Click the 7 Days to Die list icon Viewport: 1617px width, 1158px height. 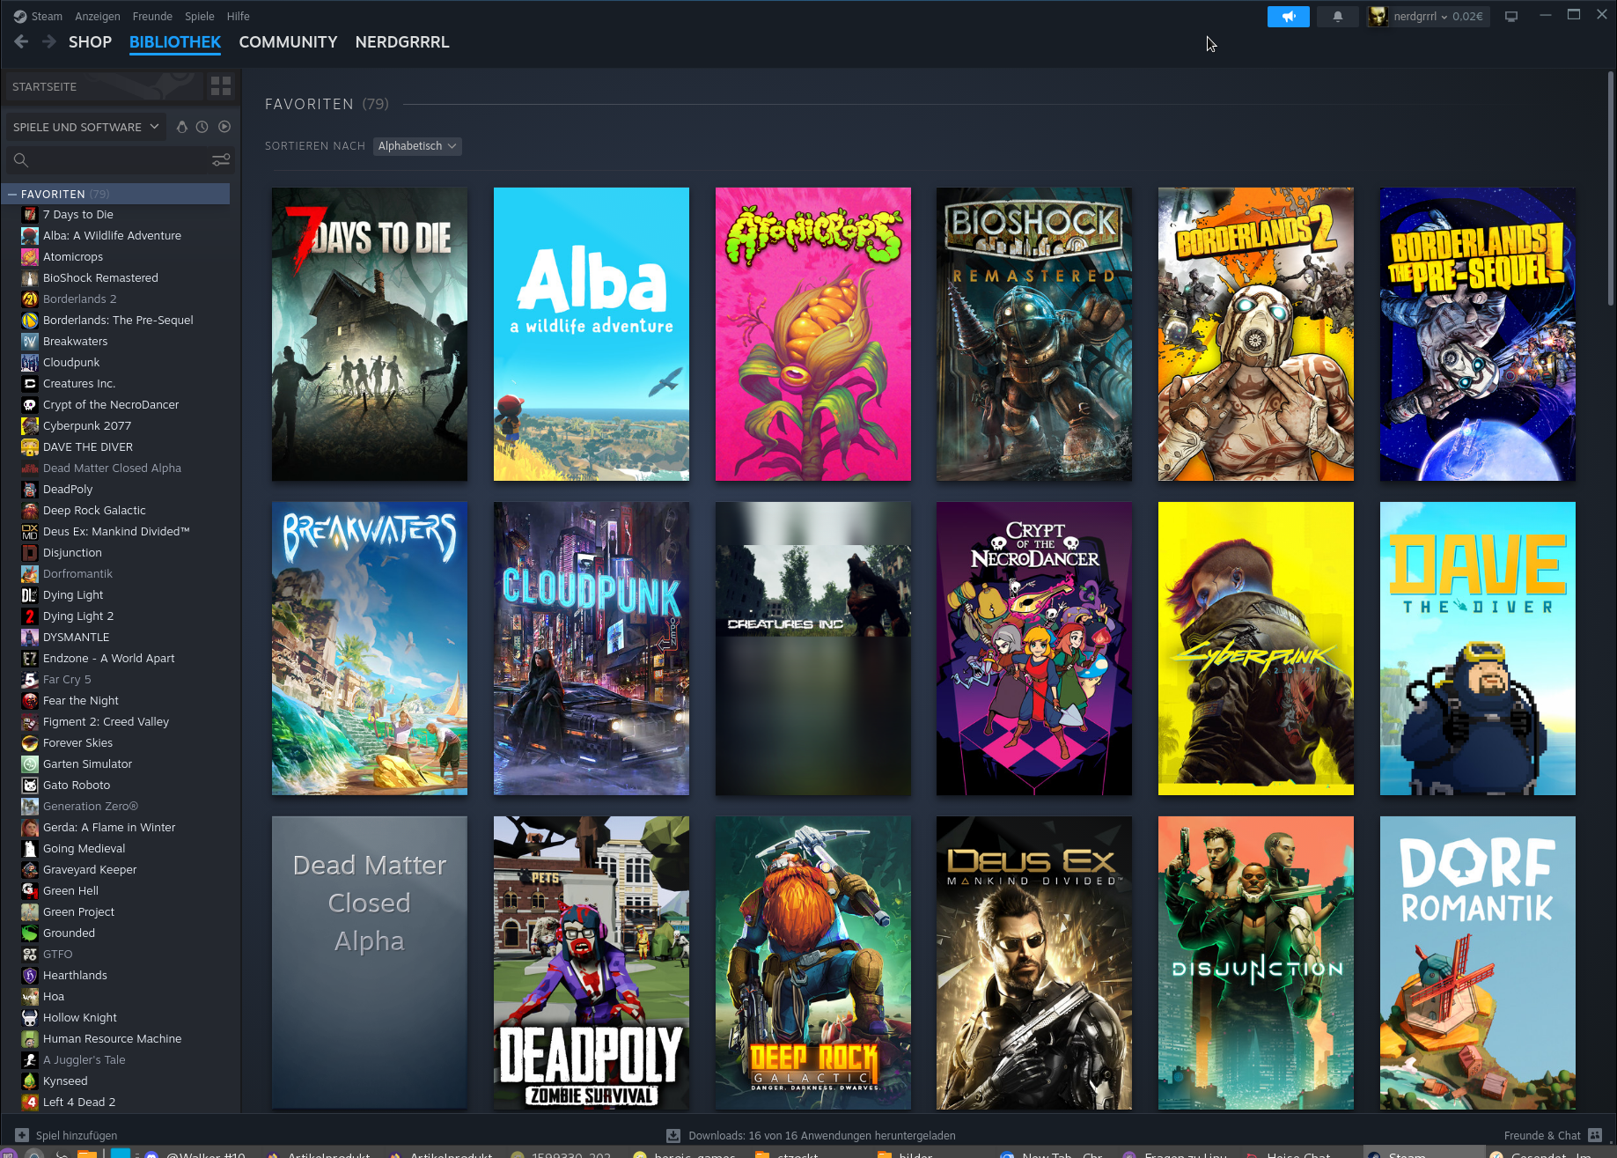30,214
